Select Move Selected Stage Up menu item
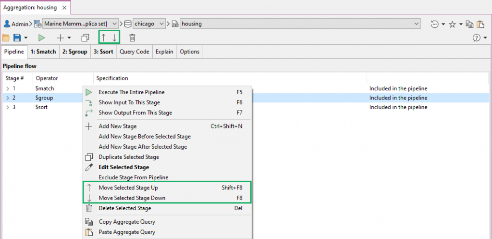 click(x=128, y=188)
